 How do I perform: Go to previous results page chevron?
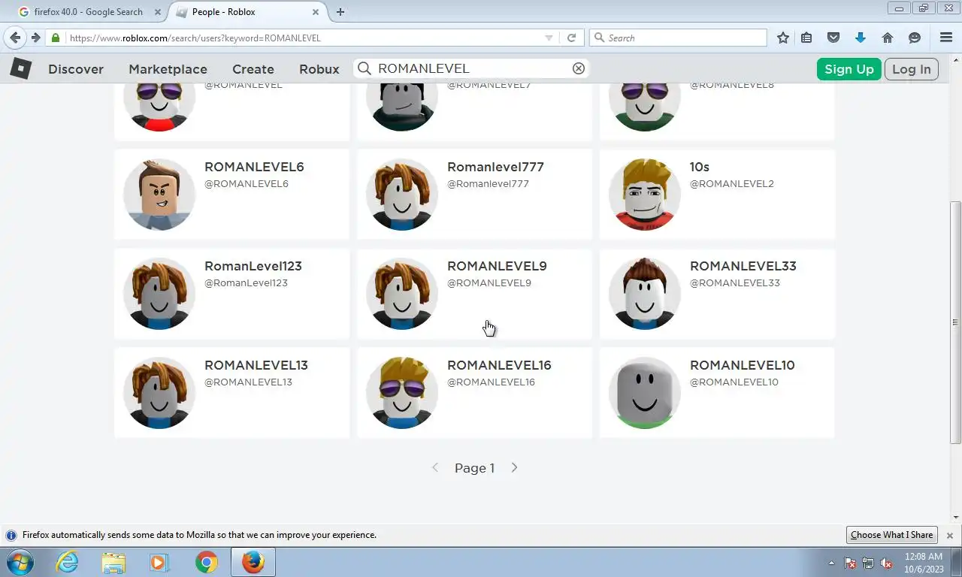tap(434, 467)
